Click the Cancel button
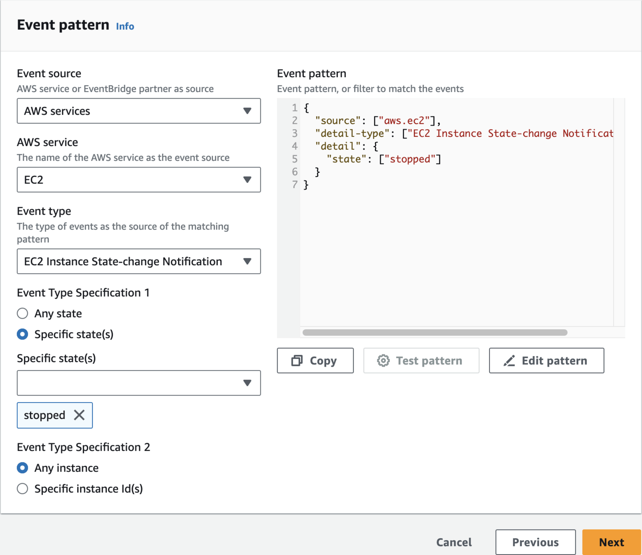 click(454, 542)
